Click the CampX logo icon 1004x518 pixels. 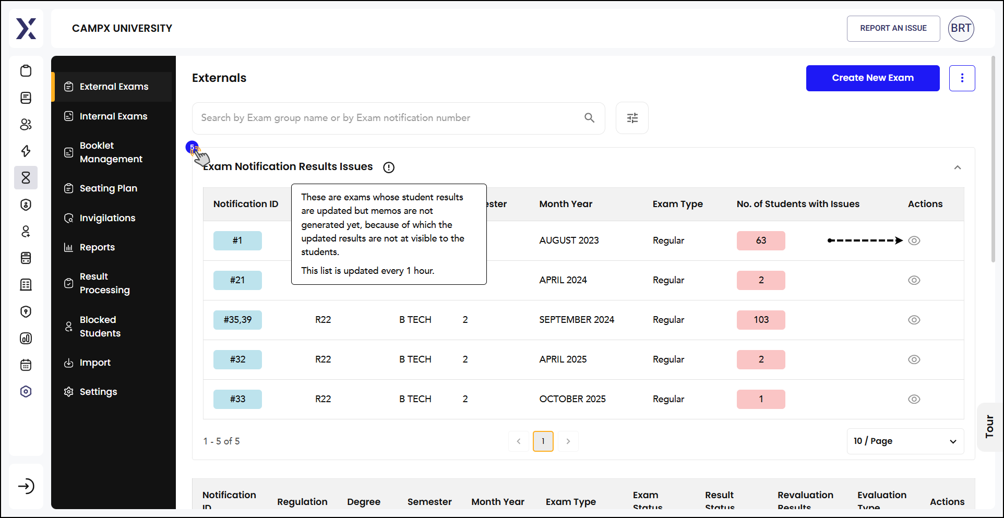click(x=26, y=29)
